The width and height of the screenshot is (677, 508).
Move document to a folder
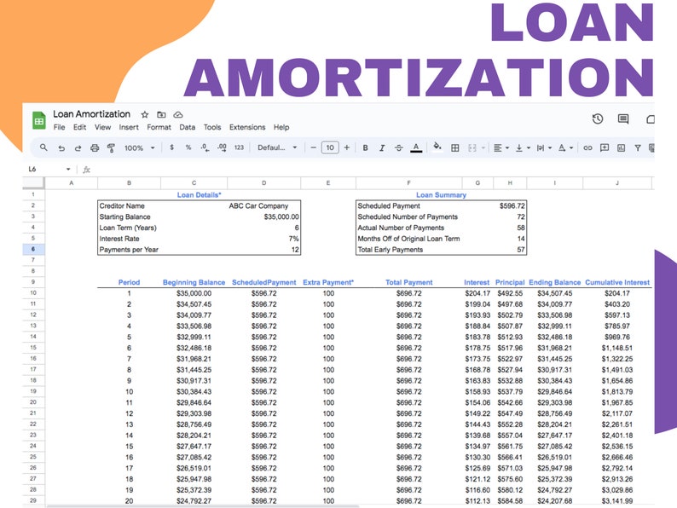(x=161, y=114)
